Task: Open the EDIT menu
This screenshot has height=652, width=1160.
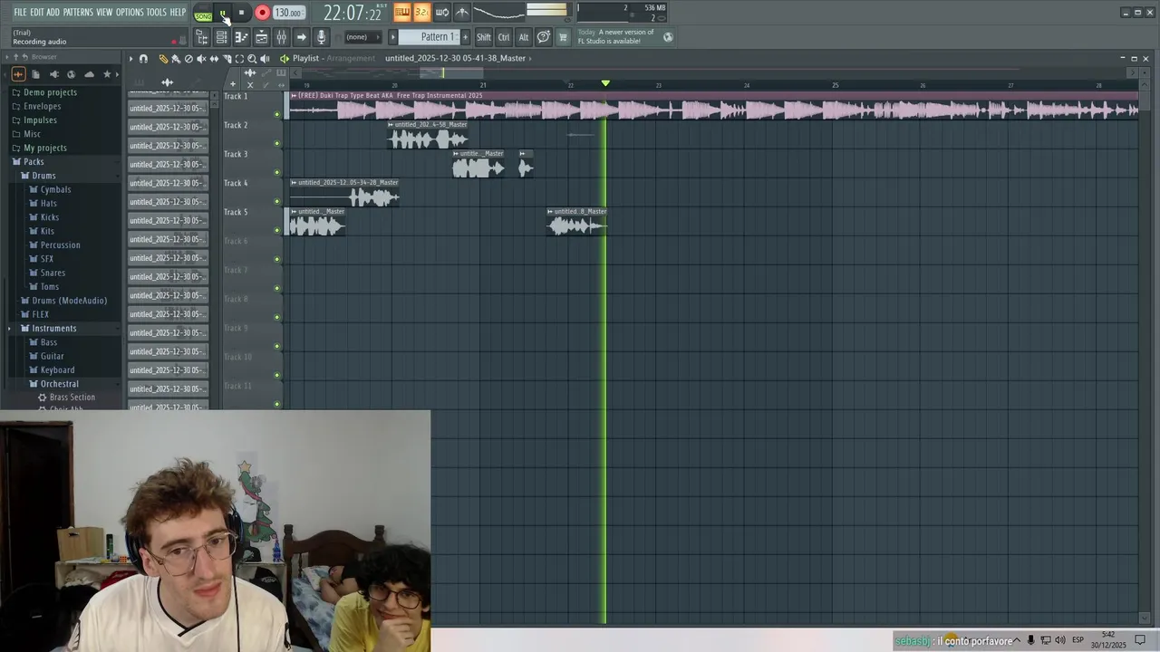Action: (x=36, y=12)
